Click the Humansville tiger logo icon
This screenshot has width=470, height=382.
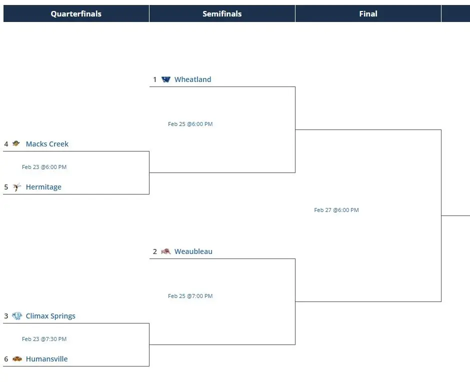click(x=17, y=359)
